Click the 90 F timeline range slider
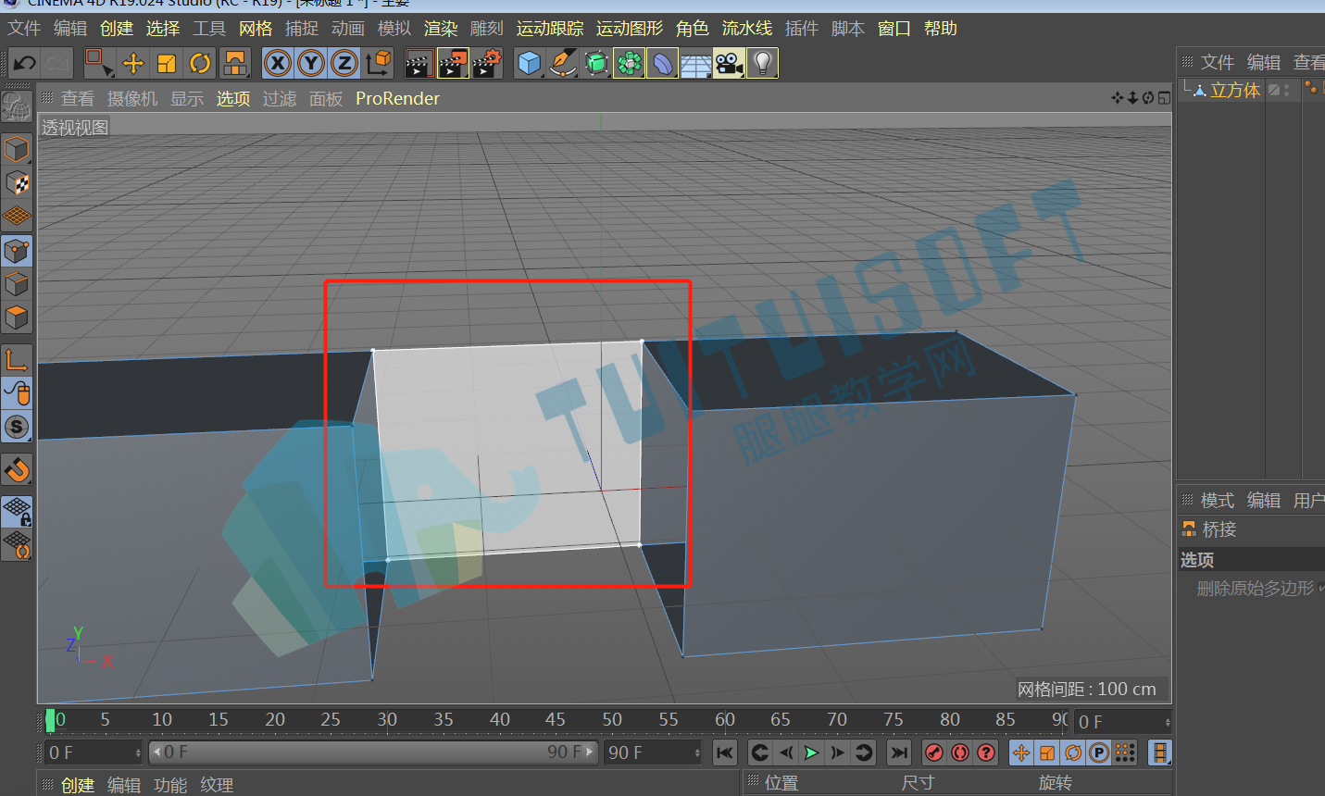This screenshot has height=796, width=1325. click(373, 752)
